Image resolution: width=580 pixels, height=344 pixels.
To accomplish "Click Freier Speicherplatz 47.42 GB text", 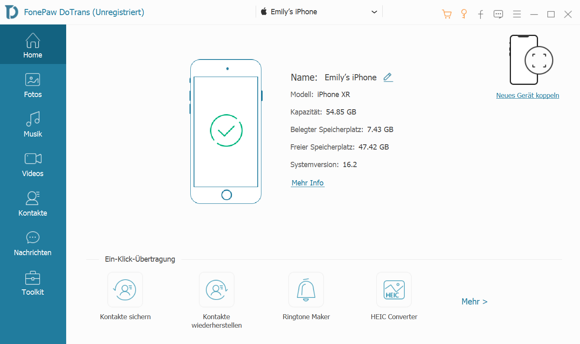I will coord(339,147).
